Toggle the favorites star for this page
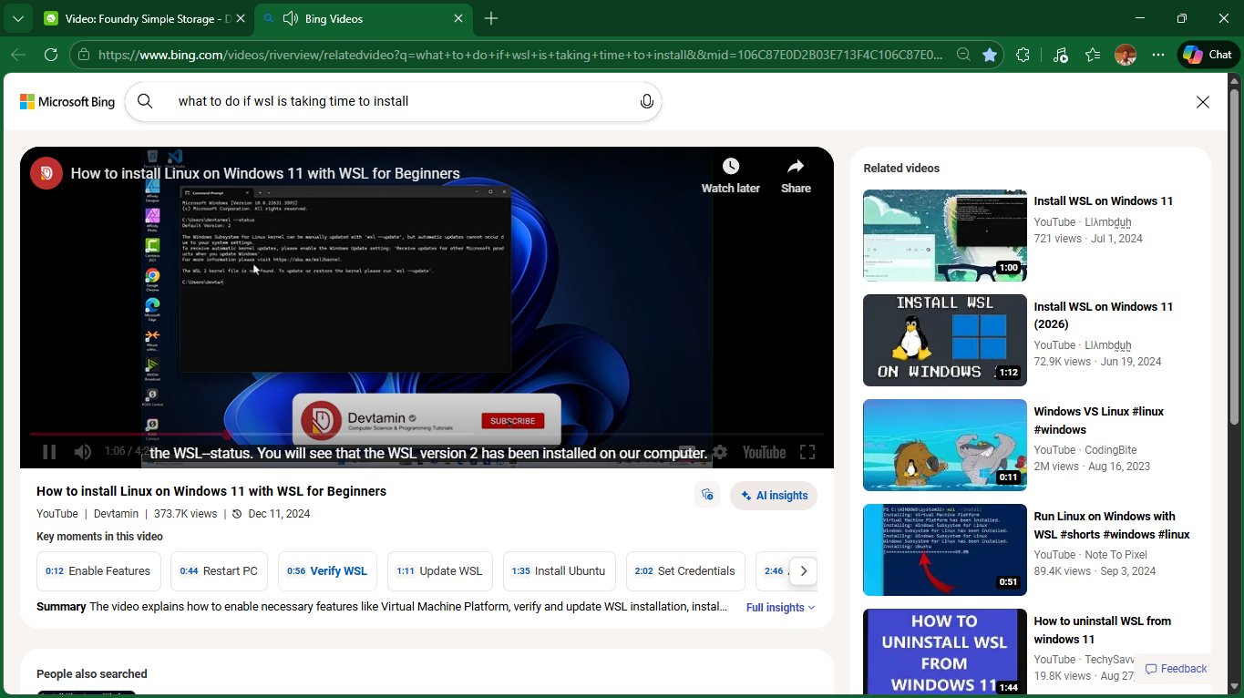1244x698 pixels. pyautogui.click(x=989, y=55)
